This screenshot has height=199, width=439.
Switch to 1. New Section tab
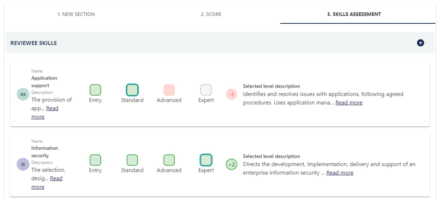[x=76, y=14]
